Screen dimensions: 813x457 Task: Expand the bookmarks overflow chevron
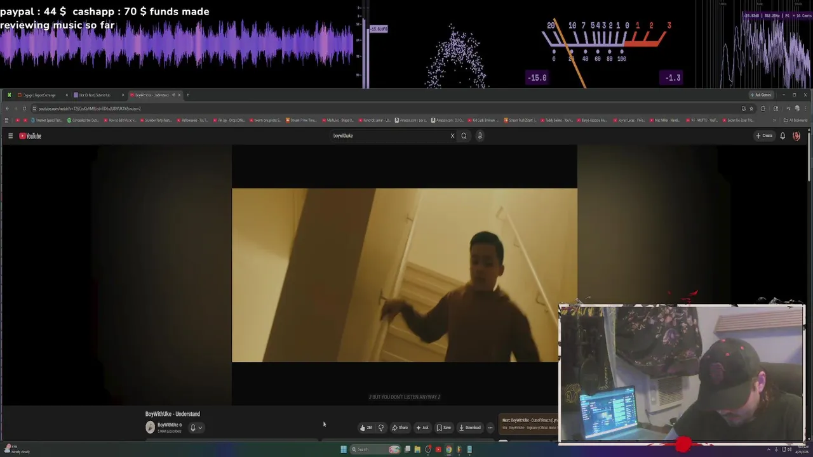point(774,120)
